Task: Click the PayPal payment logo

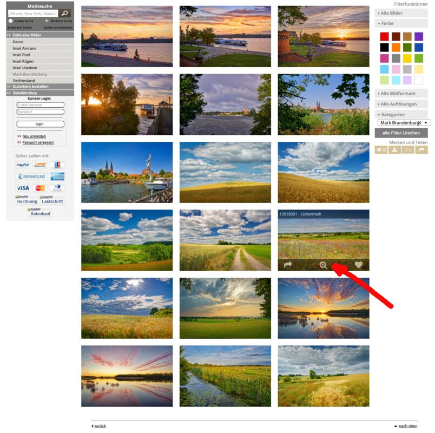Action: coord(23,165)
